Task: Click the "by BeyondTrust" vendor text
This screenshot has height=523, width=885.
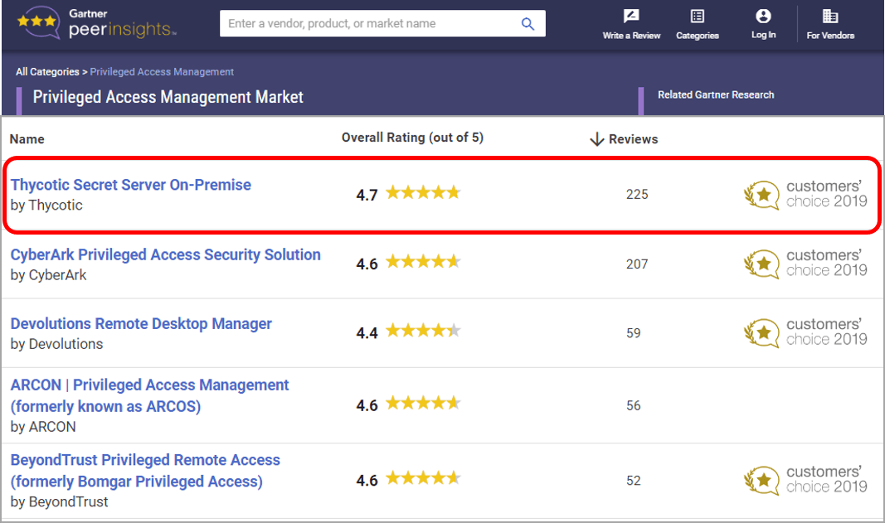Action: click(x=59, y=501)
